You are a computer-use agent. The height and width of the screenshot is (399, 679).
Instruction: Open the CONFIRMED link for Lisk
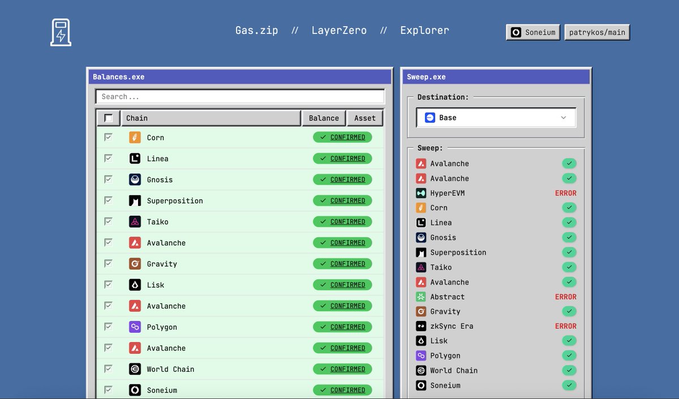click(x=342, y=285)
